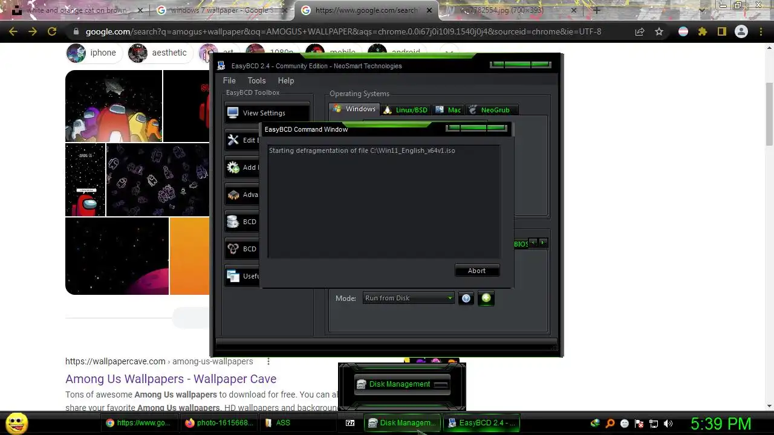Open the starry space planet thumbnail
Viewport: 774px width, 435px height.
(x=117, y=256)
